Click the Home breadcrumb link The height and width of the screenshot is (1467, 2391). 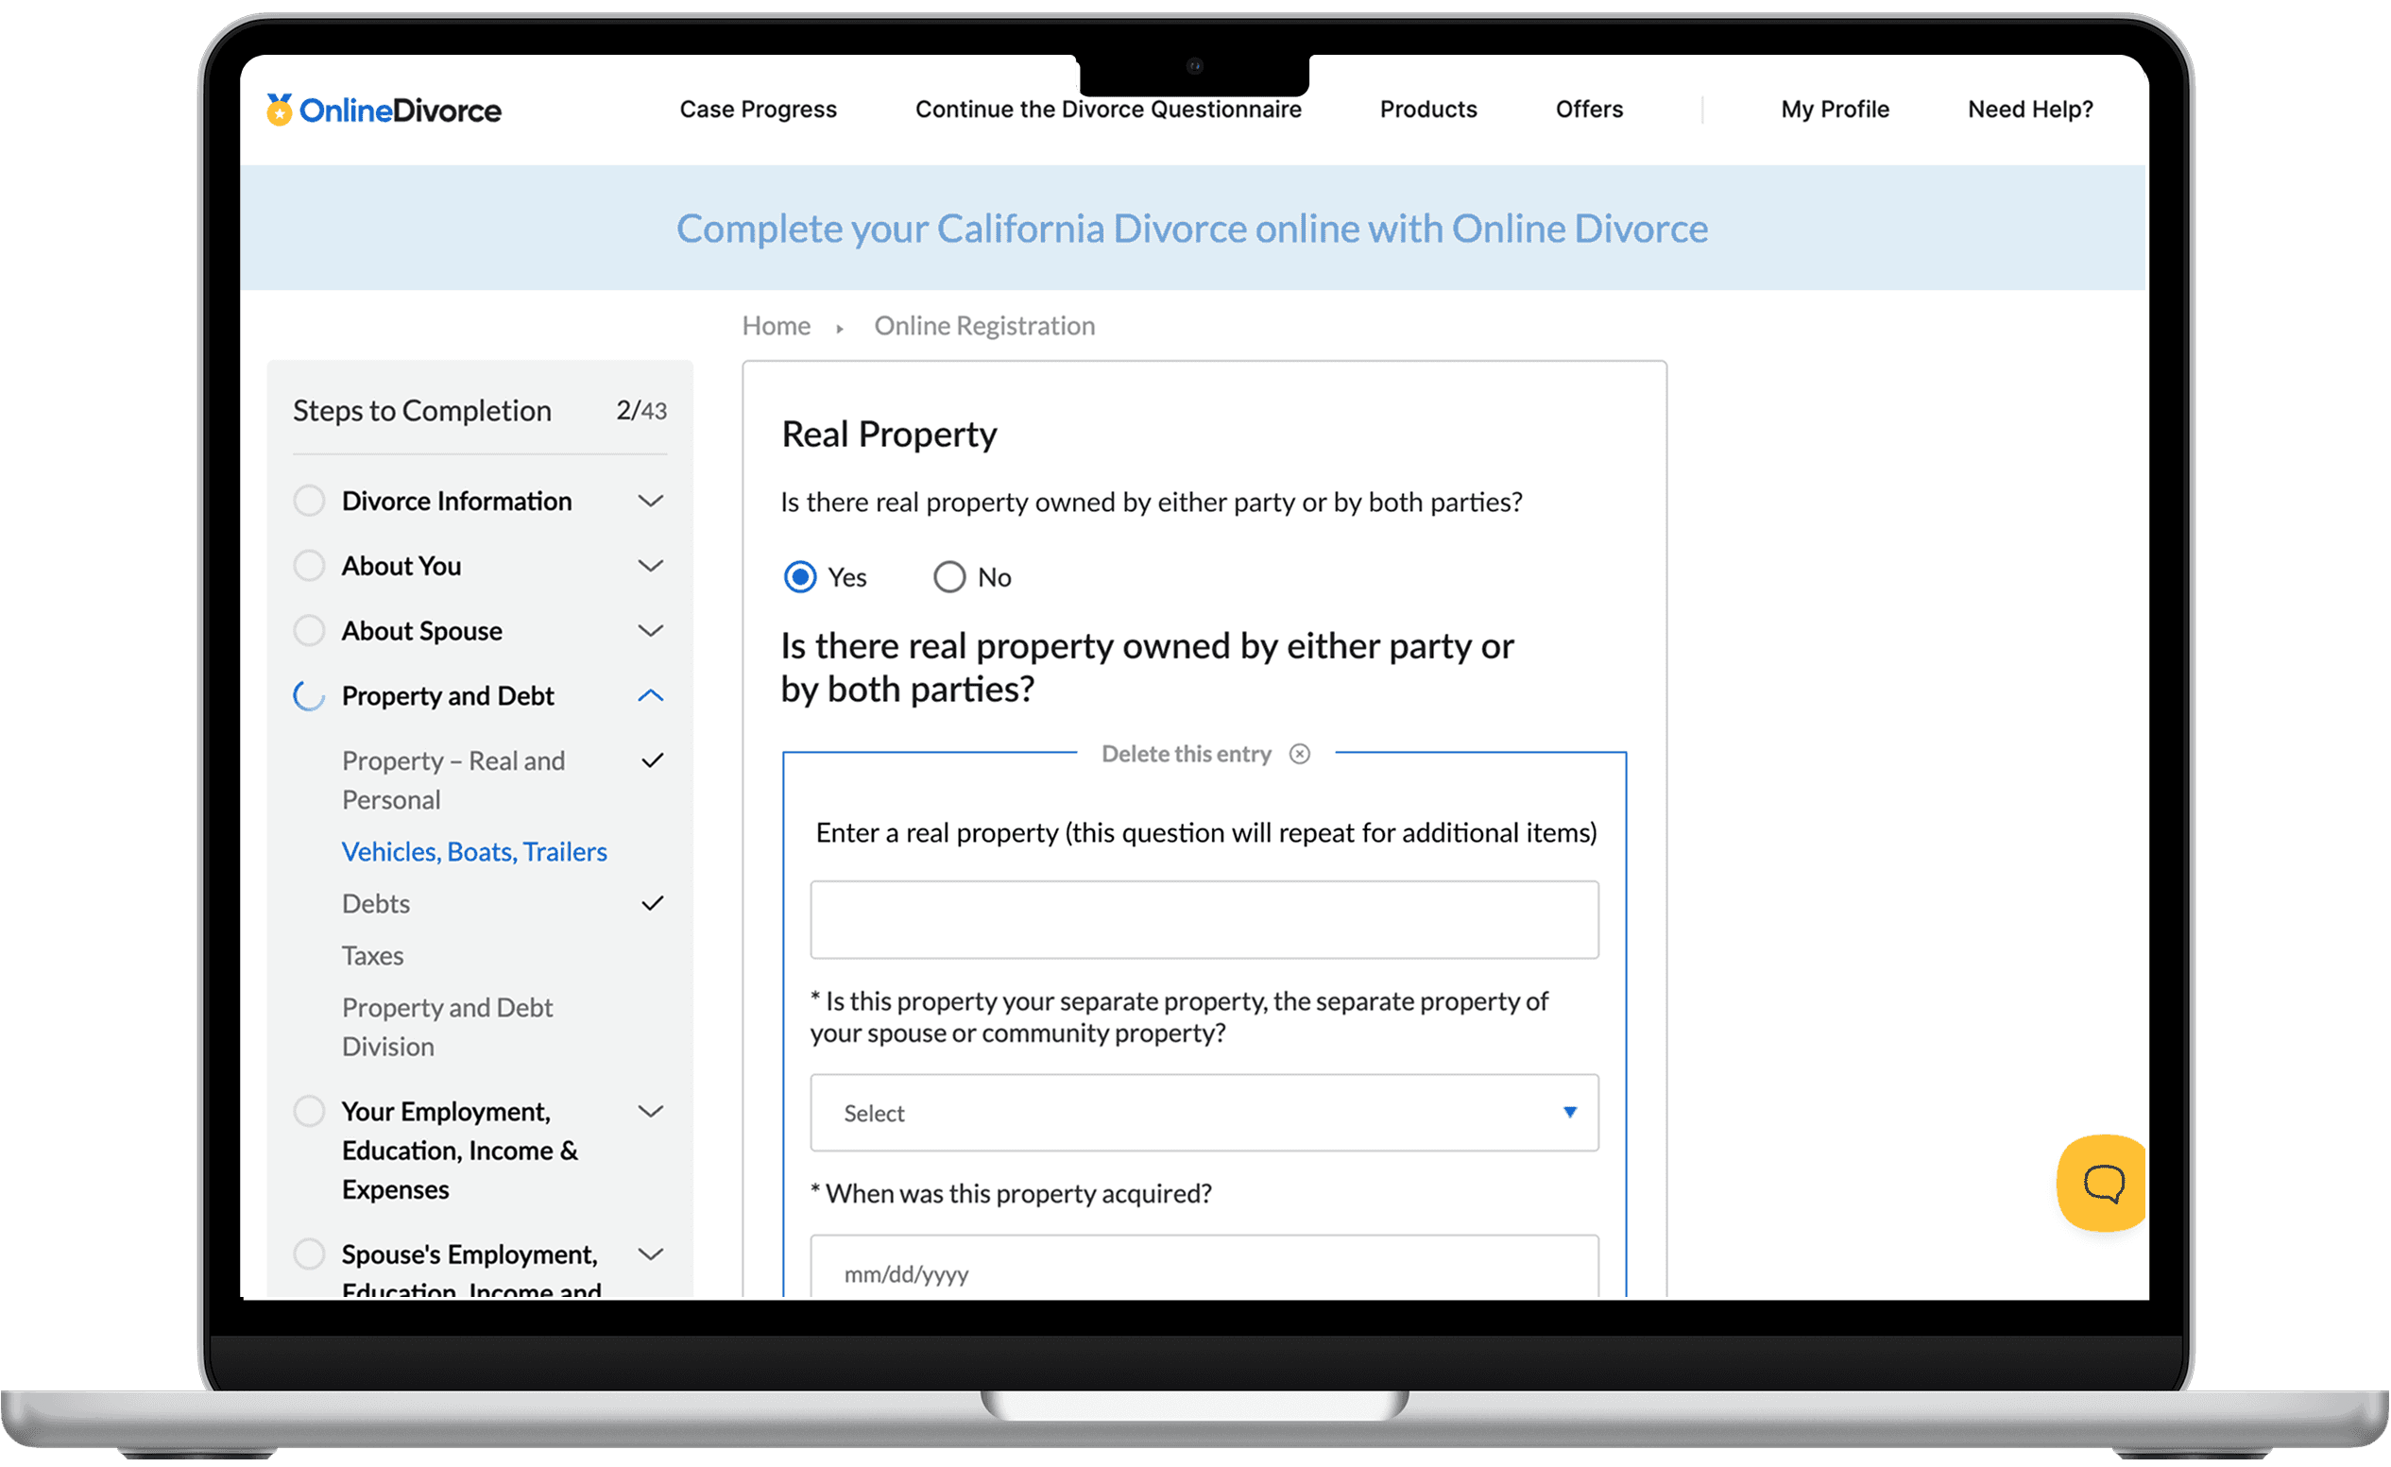[x=777, y=325]
